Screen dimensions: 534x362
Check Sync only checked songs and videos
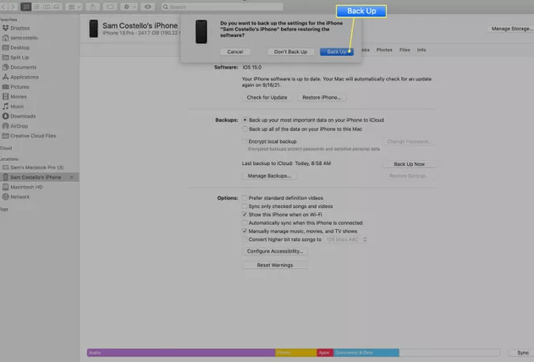tap(245, 206)
